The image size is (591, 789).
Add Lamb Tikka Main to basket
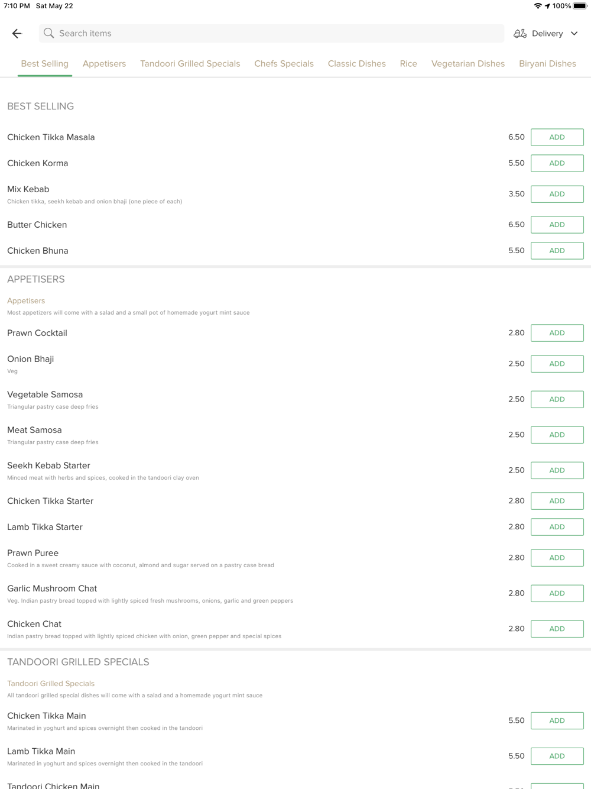[557, 756]
